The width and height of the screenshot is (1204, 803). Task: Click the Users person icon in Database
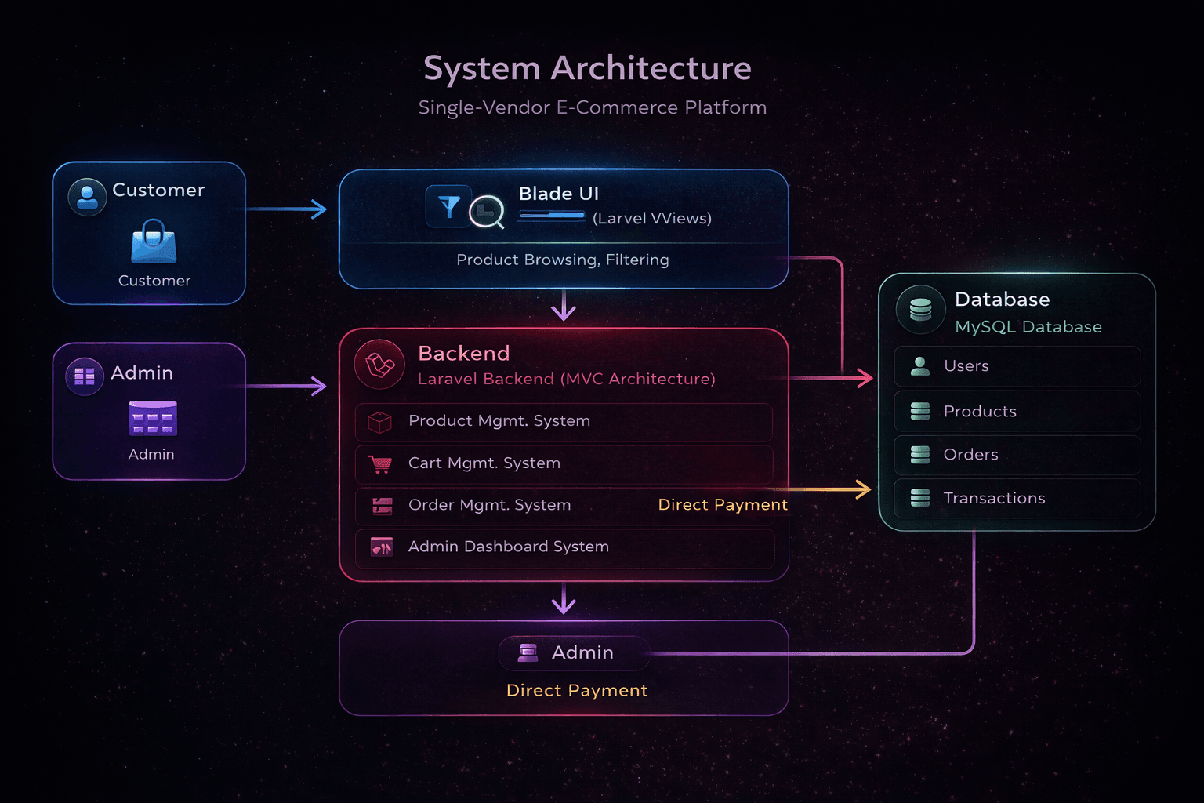pyautogui.click(x=920, y=366)
